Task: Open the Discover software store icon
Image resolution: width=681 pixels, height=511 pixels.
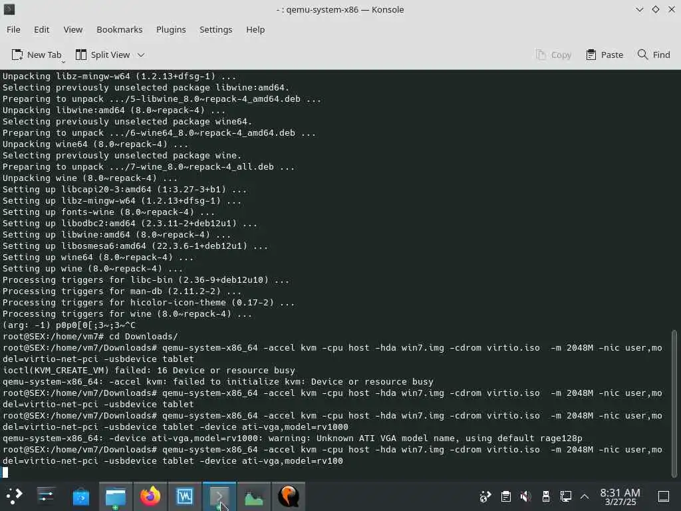Action: [80, 496]
